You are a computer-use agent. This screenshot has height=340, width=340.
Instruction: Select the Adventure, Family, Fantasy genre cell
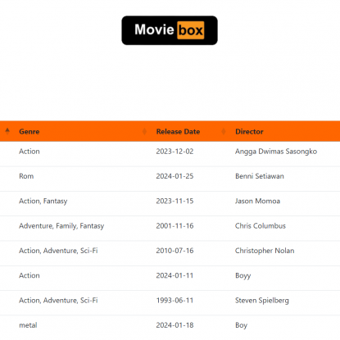(x=61, y=226)
